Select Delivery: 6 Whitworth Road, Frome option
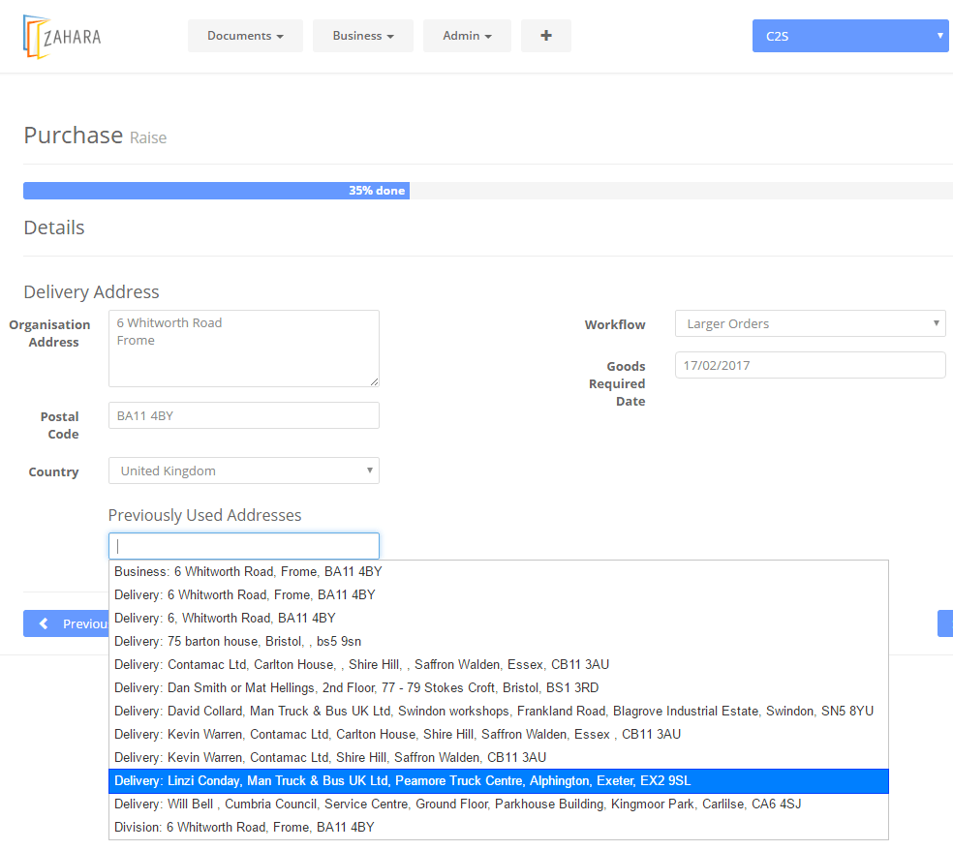 coord(499,594)
